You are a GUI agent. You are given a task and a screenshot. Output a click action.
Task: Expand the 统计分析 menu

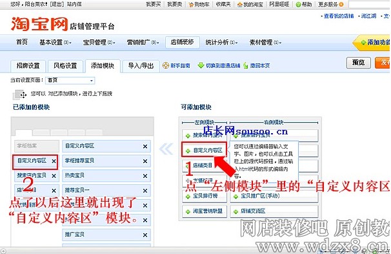(x=221, y=43)
